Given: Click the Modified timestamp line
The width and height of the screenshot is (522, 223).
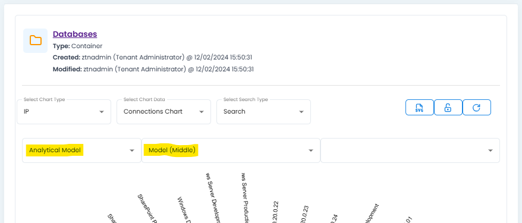Looking at the screenshot, I should point(153,69).
